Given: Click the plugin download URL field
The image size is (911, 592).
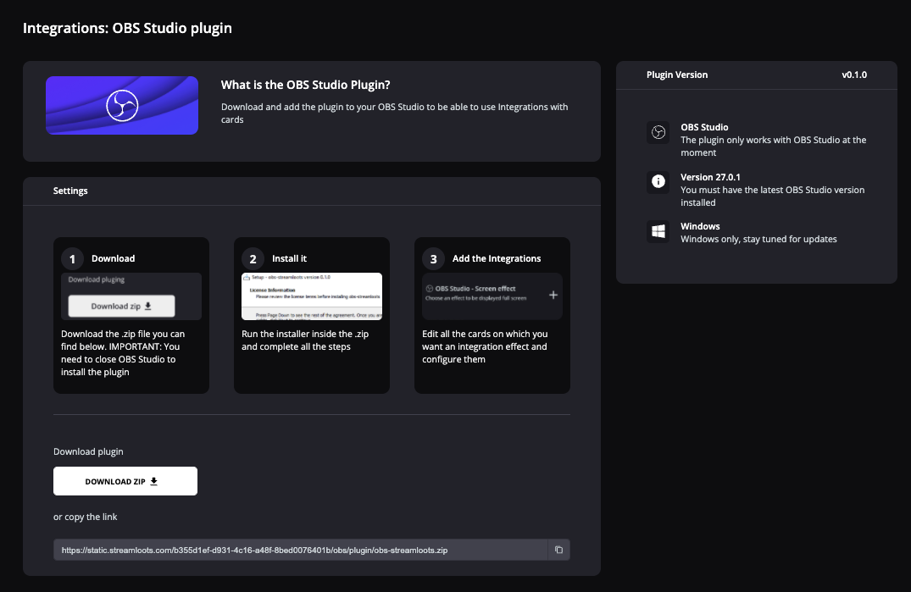Looking at the screenshot, I should pos(300,550).
